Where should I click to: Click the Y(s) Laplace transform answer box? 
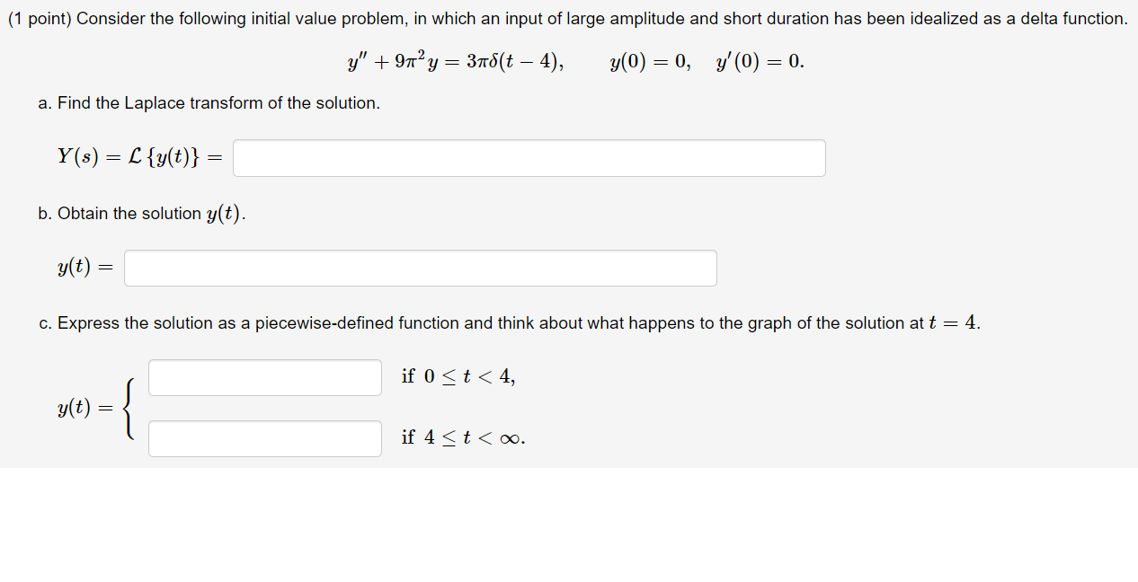click(x=529, y=158)
